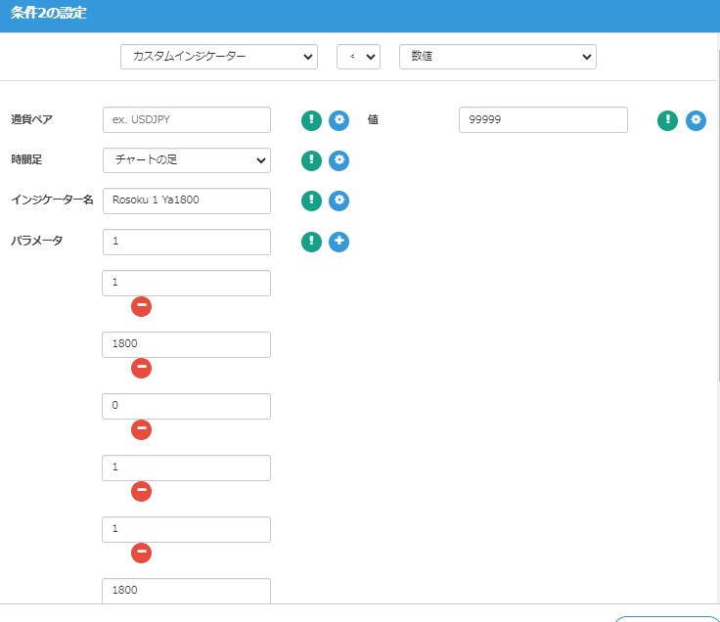Add a parameter with the blue plus icon
This screenshot has width=720, height=622.
pos(338,242)
